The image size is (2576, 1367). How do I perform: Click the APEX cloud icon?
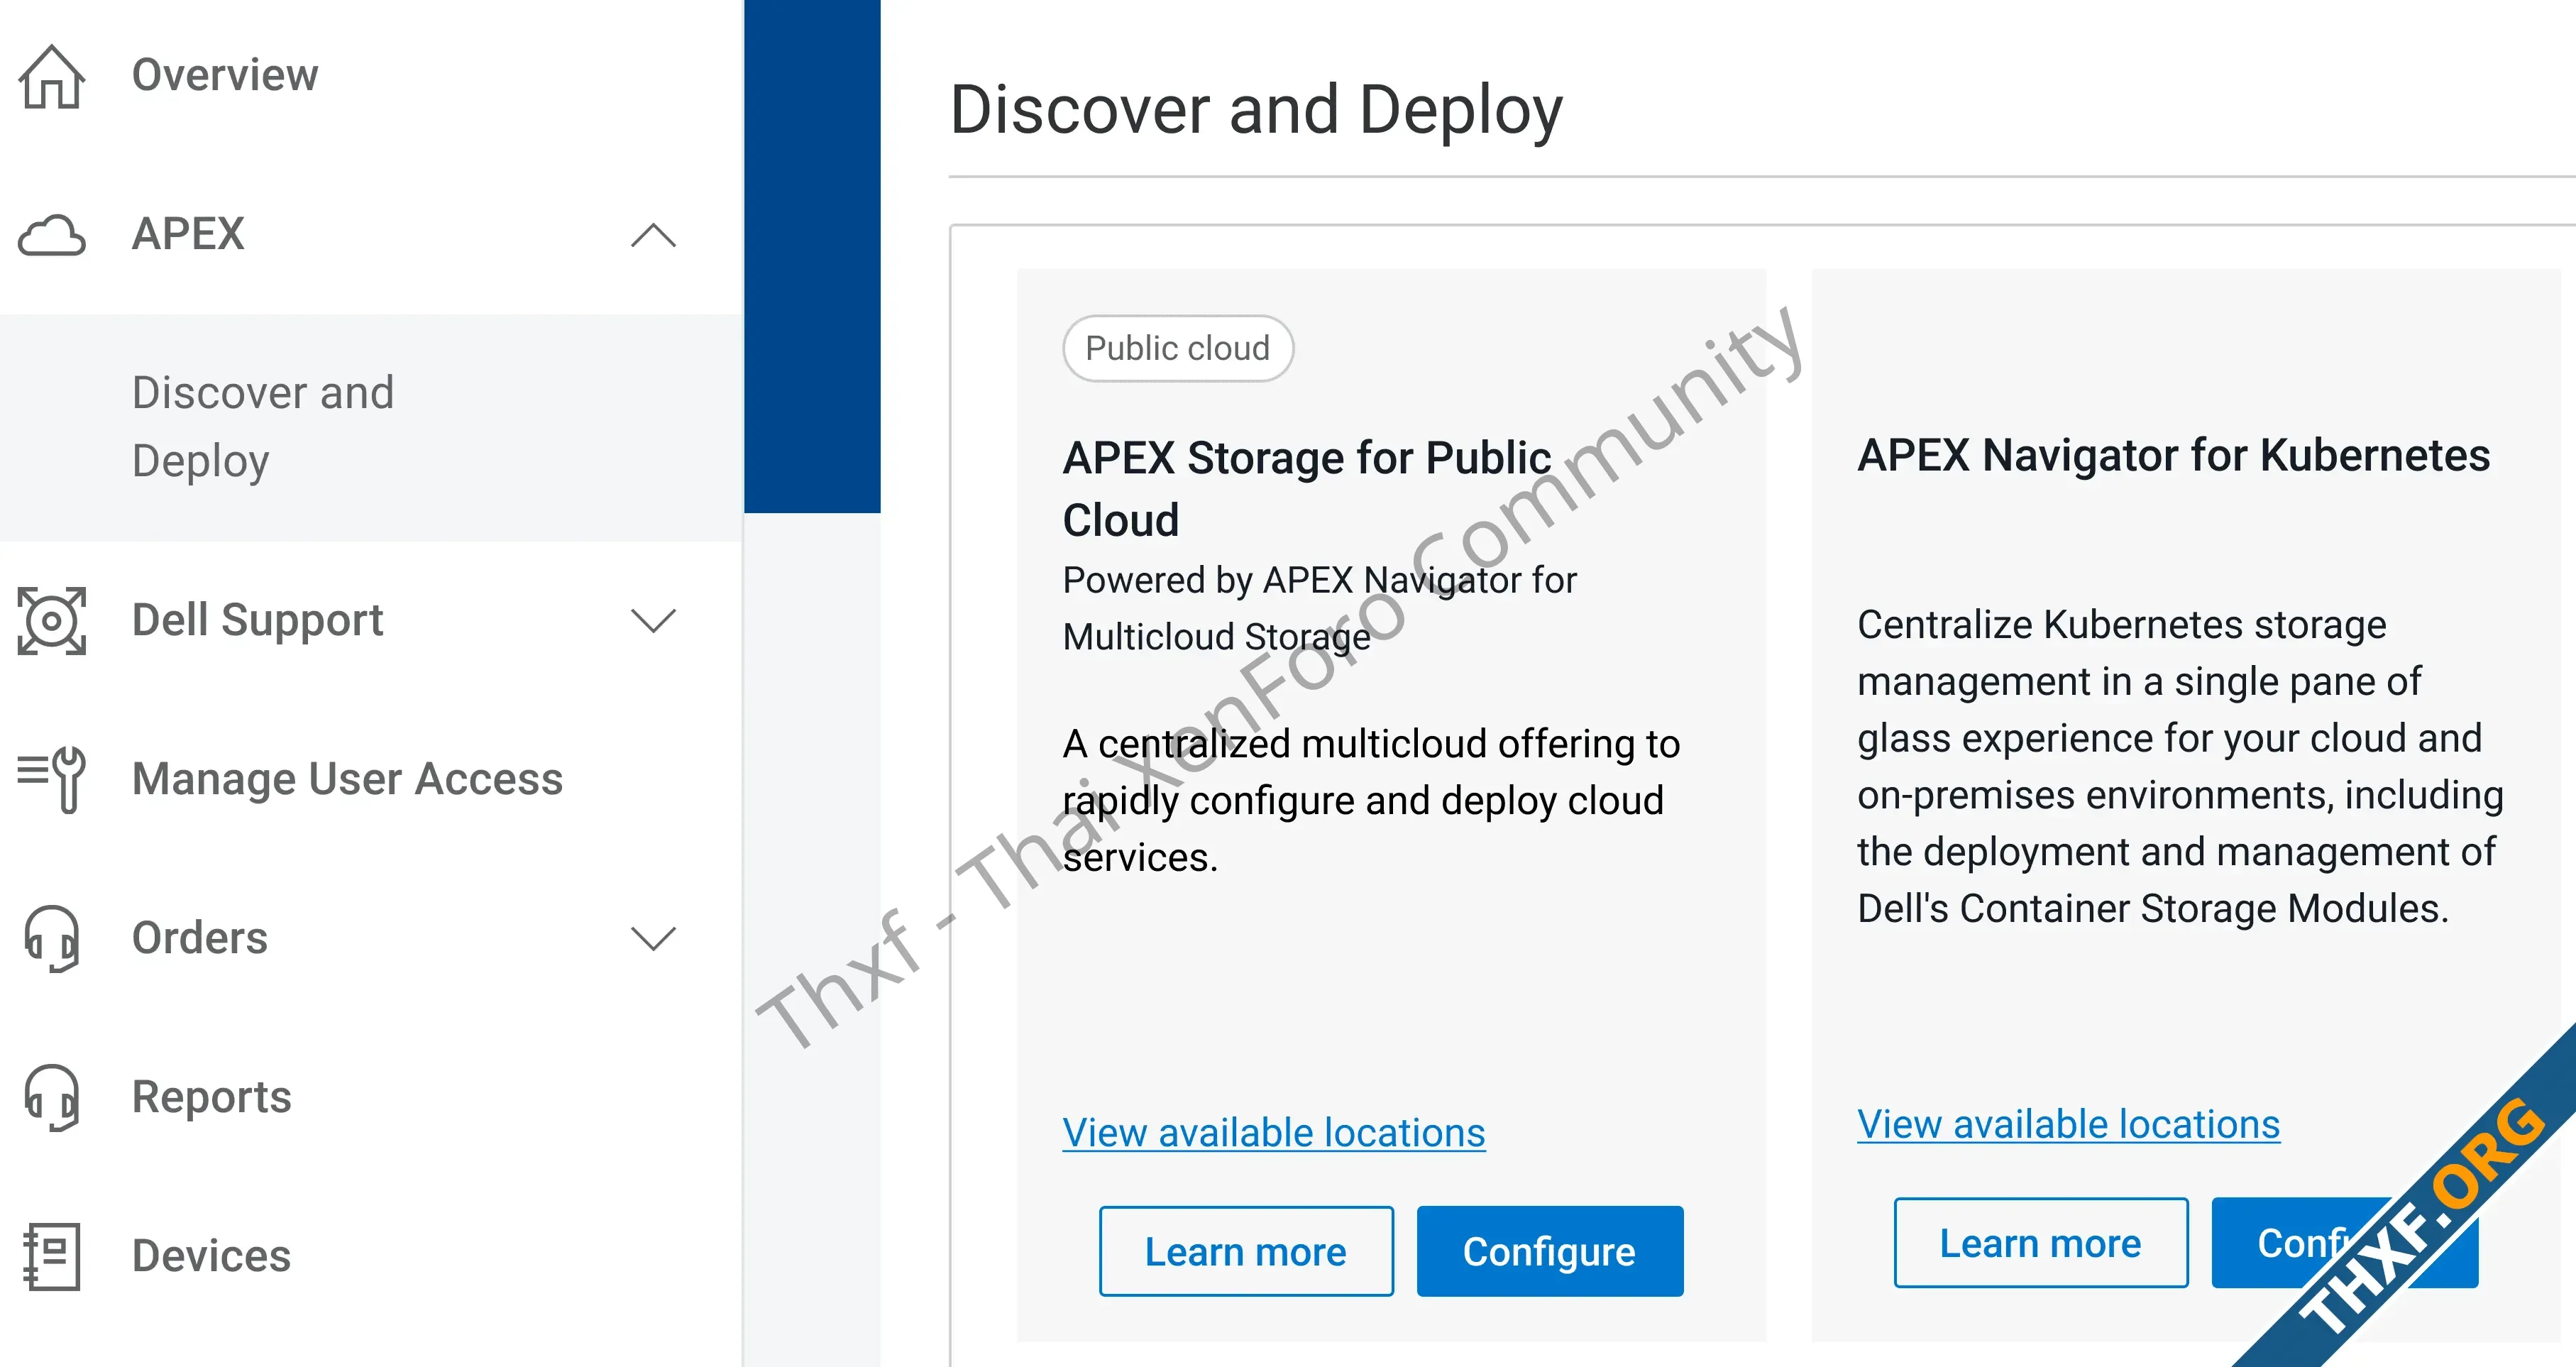point(52,235)
